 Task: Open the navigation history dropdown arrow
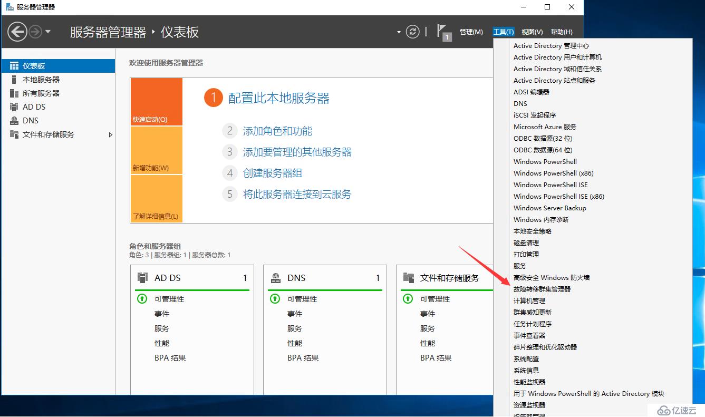[48, 32]
